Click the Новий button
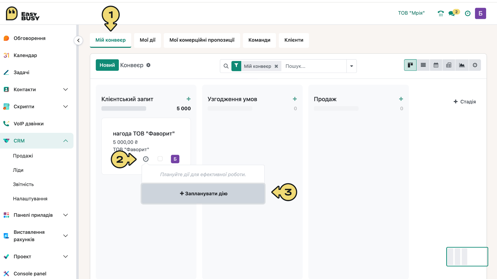The height and width of the screenshot is (279, 497). (107, 65)
